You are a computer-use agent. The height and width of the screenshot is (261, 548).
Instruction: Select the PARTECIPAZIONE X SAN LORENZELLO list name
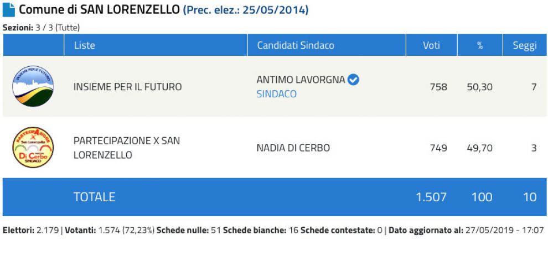click(x=127, y=148)
